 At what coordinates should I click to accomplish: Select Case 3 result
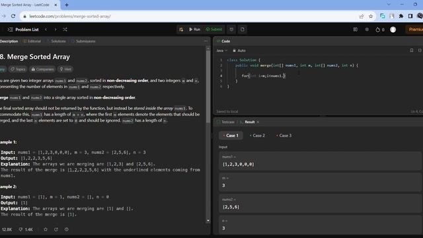[284, 136]
